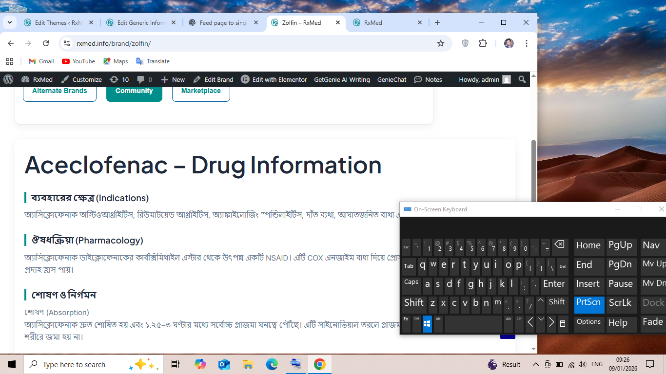Select Edit with Elementor in admin bar

point(274,79)
